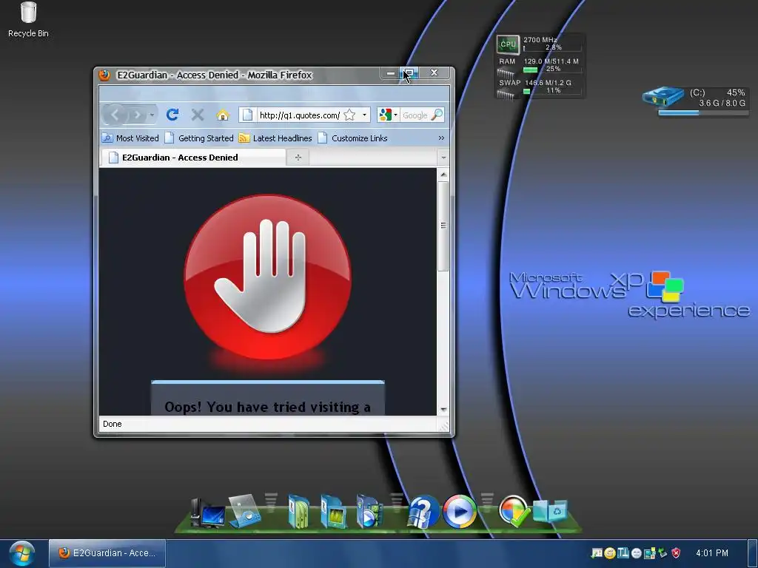Open the Customize Links bookmark
758x568 pixels.
point(353,138)
